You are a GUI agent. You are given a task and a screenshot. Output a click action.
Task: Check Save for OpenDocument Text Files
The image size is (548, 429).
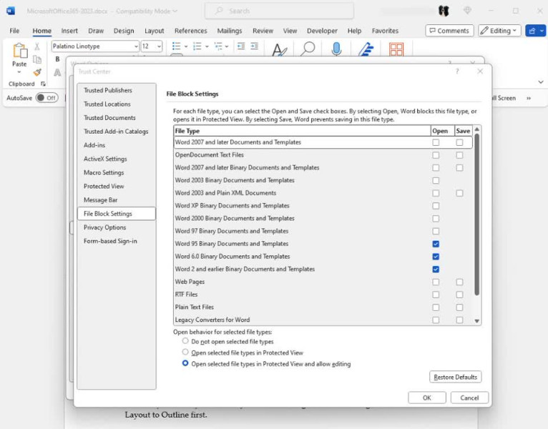tap(459, 155)
